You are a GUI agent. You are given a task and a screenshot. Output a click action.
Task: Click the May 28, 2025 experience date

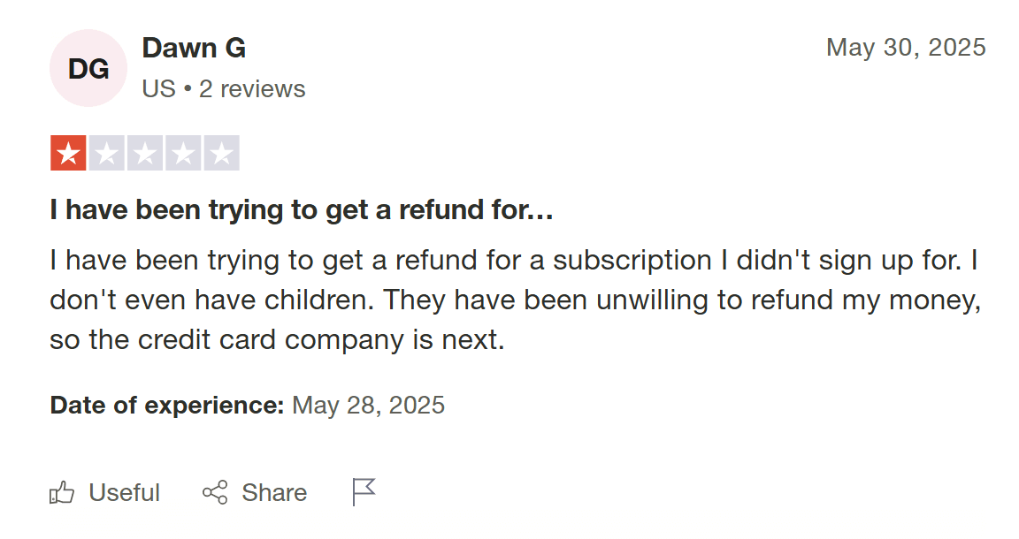pyautogui.click(x=368, y=406)
